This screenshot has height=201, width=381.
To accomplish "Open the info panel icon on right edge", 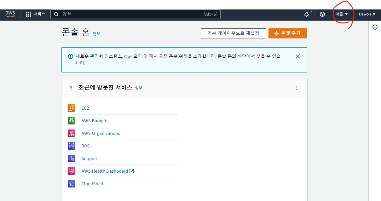I will pyautogui.click(x=375, y=27).
